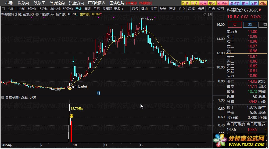Click the 简框 toolbar button
The width and height of the screenshot is (269, 149).
pyautogui.click(x=191, y=9)
